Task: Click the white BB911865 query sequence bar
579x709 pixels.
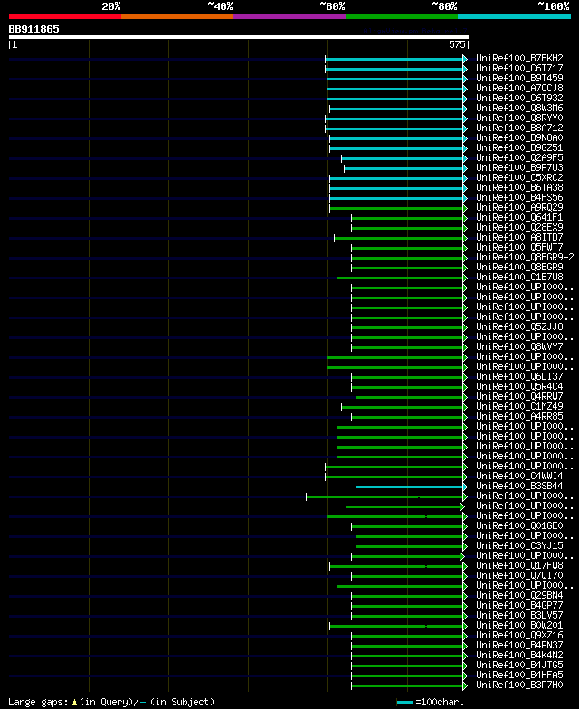Action: tap(239, 37)
